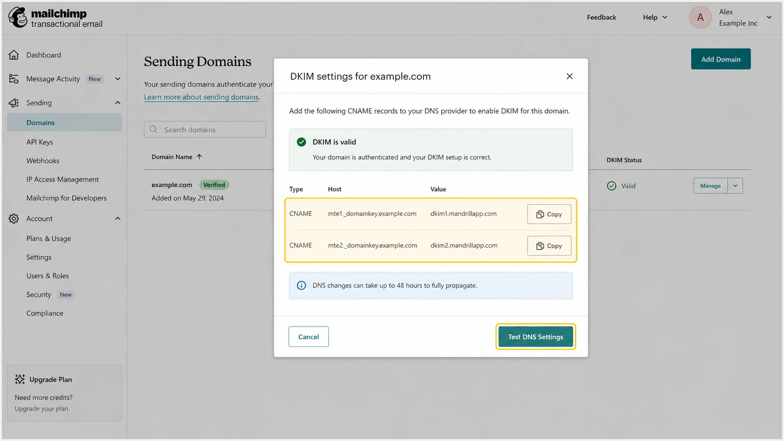
Task: Click Added on May 29, 2024 text
Action: coord(188,198)
